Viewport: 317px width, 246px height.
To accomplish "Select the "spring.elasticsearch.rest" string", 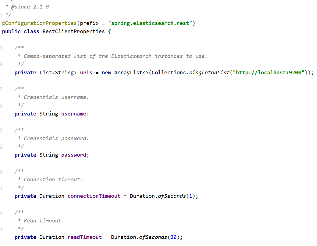I will 150,23.
